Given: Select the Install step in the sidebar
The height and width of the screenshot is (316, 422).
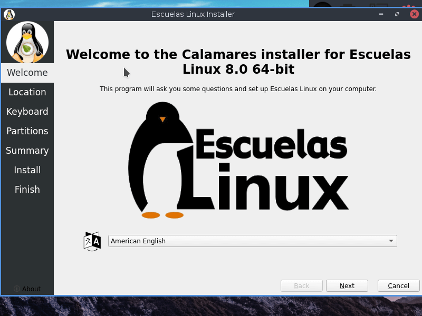Looking at the screenshot, I should [27, 170].
